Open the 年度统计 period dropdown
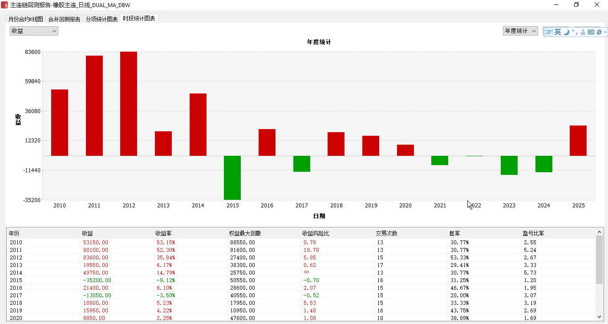 (x=520, y=31)
